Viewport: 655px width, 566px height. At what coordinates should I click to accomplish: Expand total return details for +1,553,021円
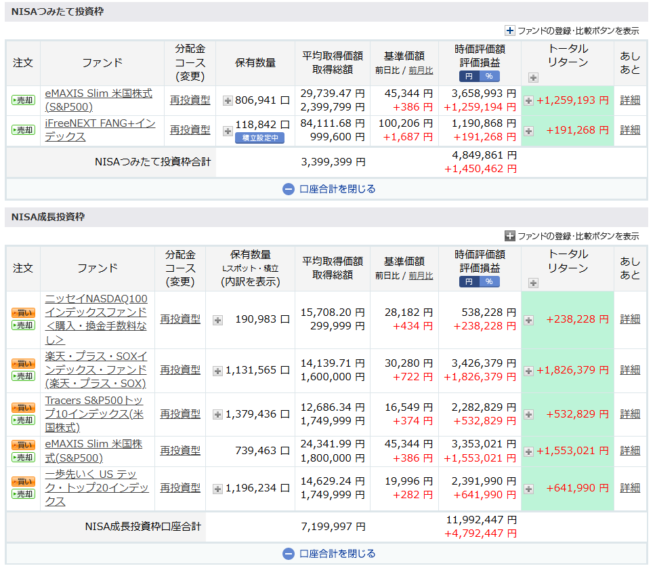click(x=529, y=451)
